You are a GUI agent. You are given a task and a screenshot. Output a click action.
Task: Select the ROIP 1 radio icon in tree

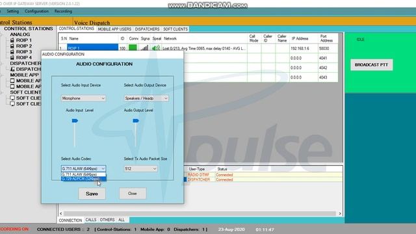pos(12,40)
